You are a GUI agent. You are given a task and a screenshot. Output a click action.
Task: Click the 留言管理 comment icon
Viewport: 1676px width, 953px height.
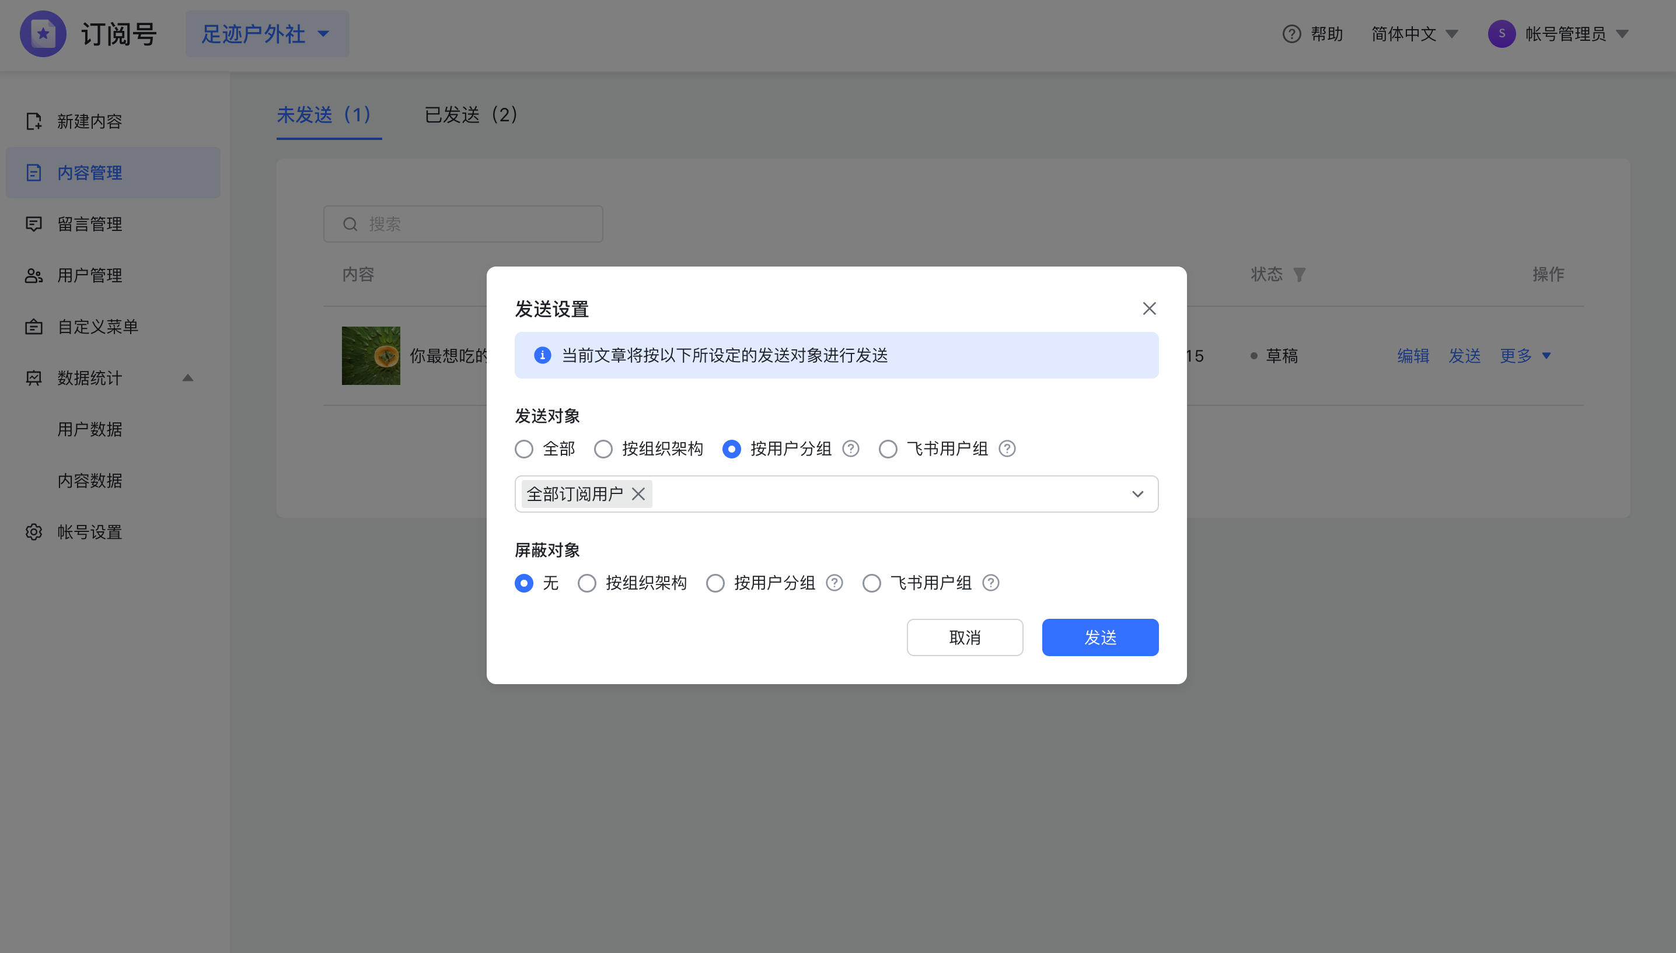coord(33,224)
